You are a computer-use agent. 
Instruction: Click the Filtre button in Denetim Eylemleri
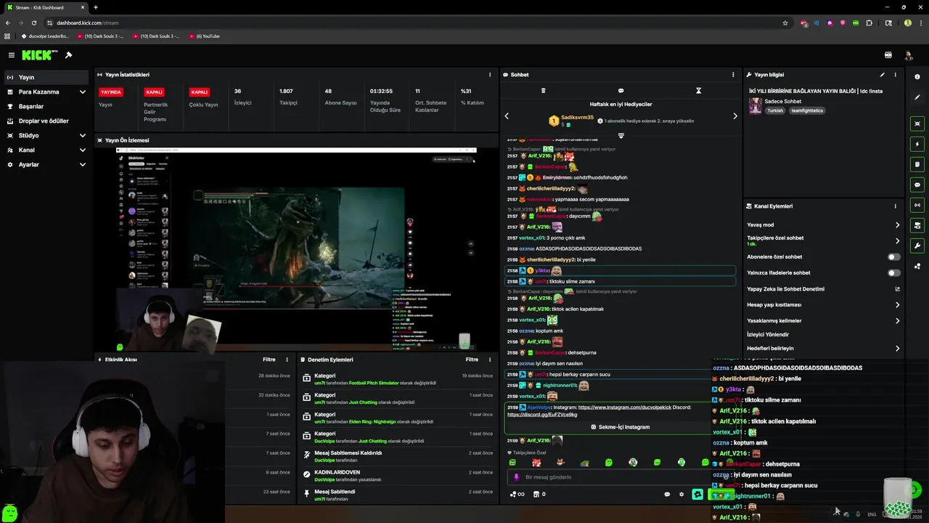click(x=472, y=360)
